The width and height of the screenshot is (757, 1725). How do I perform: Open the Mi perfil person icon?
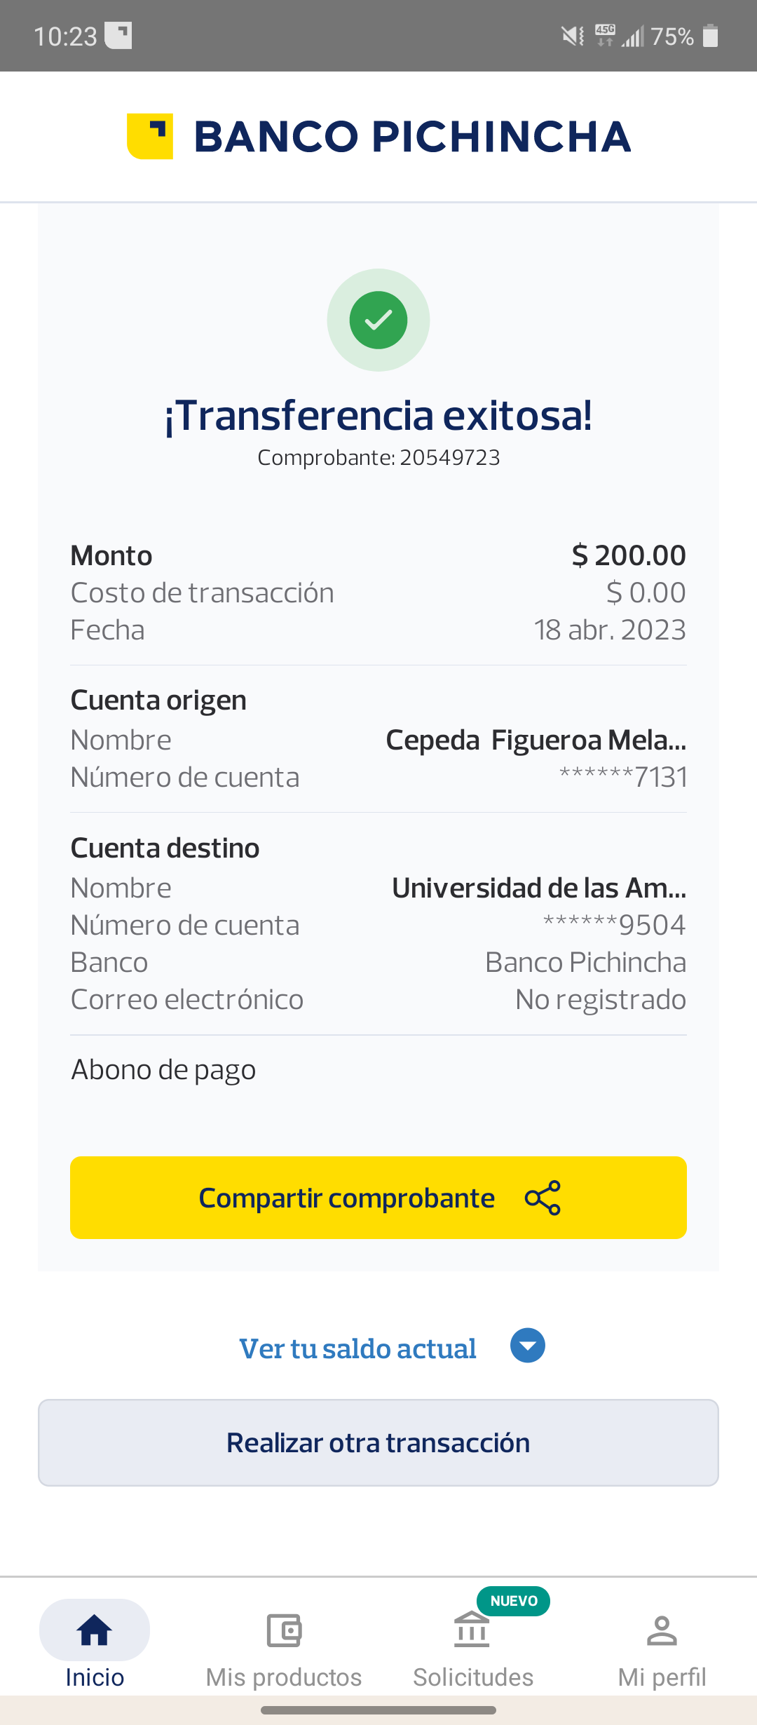pyautogui.click(x=662, y=1630)
